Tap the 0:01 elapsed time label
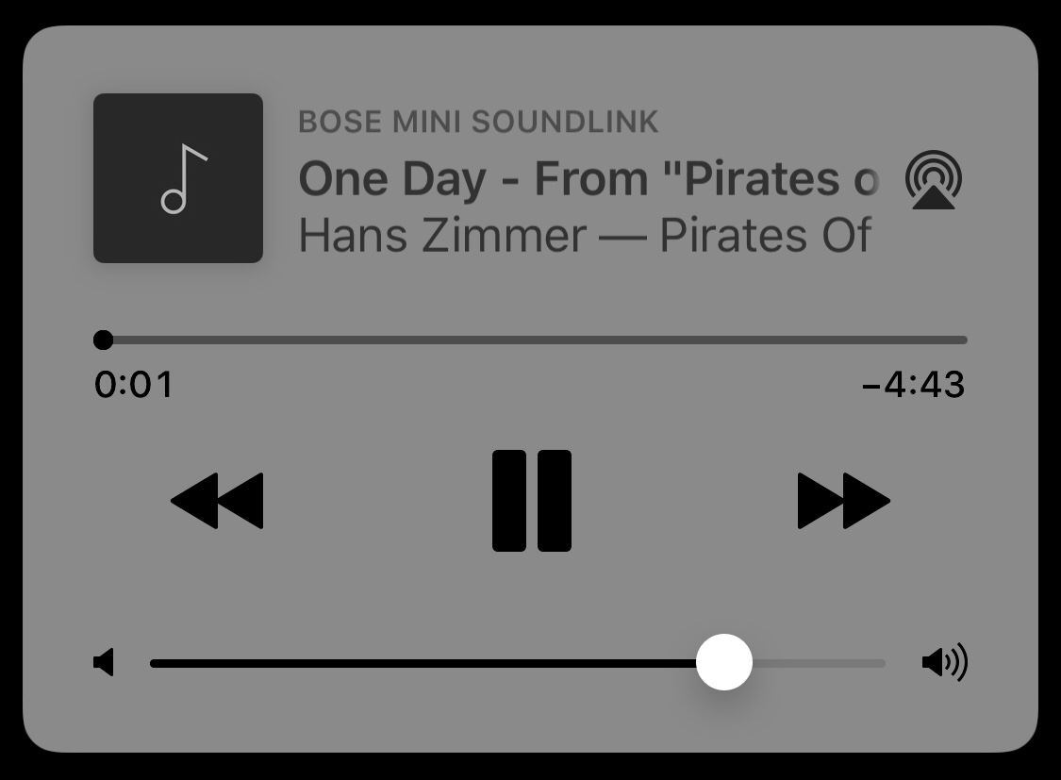 pyautogui.click(x=134, y=384)
